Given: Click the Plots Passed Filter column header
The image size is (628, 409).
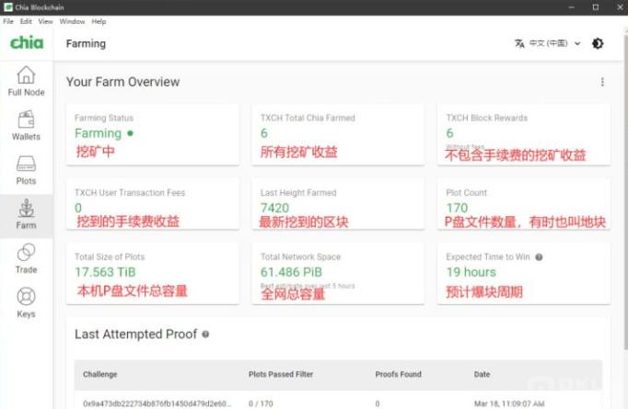Looking at the screenshot, I should (281, 375).
